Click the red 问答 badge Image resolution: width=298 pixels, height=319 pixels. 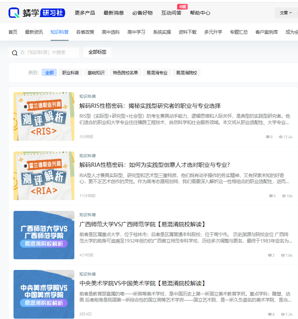point(182,7)
